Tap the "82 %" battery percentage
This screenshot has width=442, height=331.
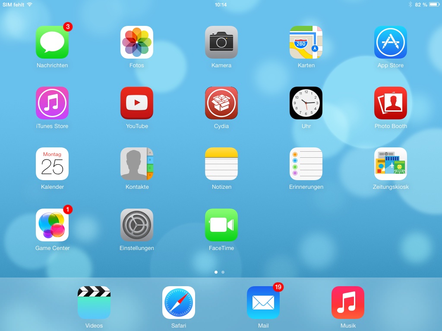tap(421, 4)
